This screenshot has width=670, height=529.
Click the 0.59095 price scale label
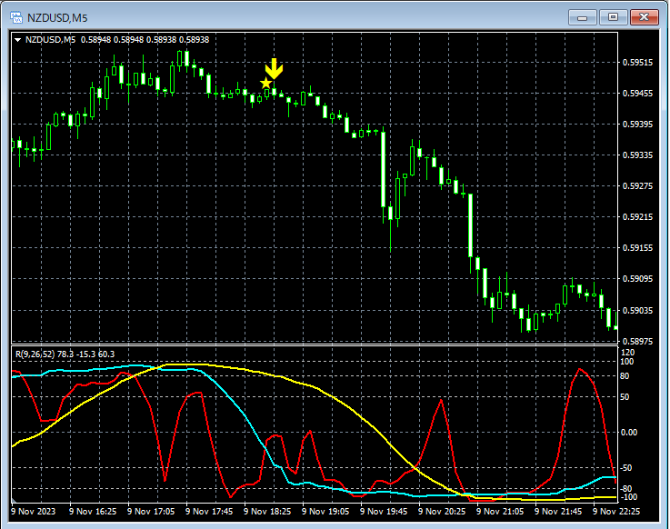coord(637,279)
